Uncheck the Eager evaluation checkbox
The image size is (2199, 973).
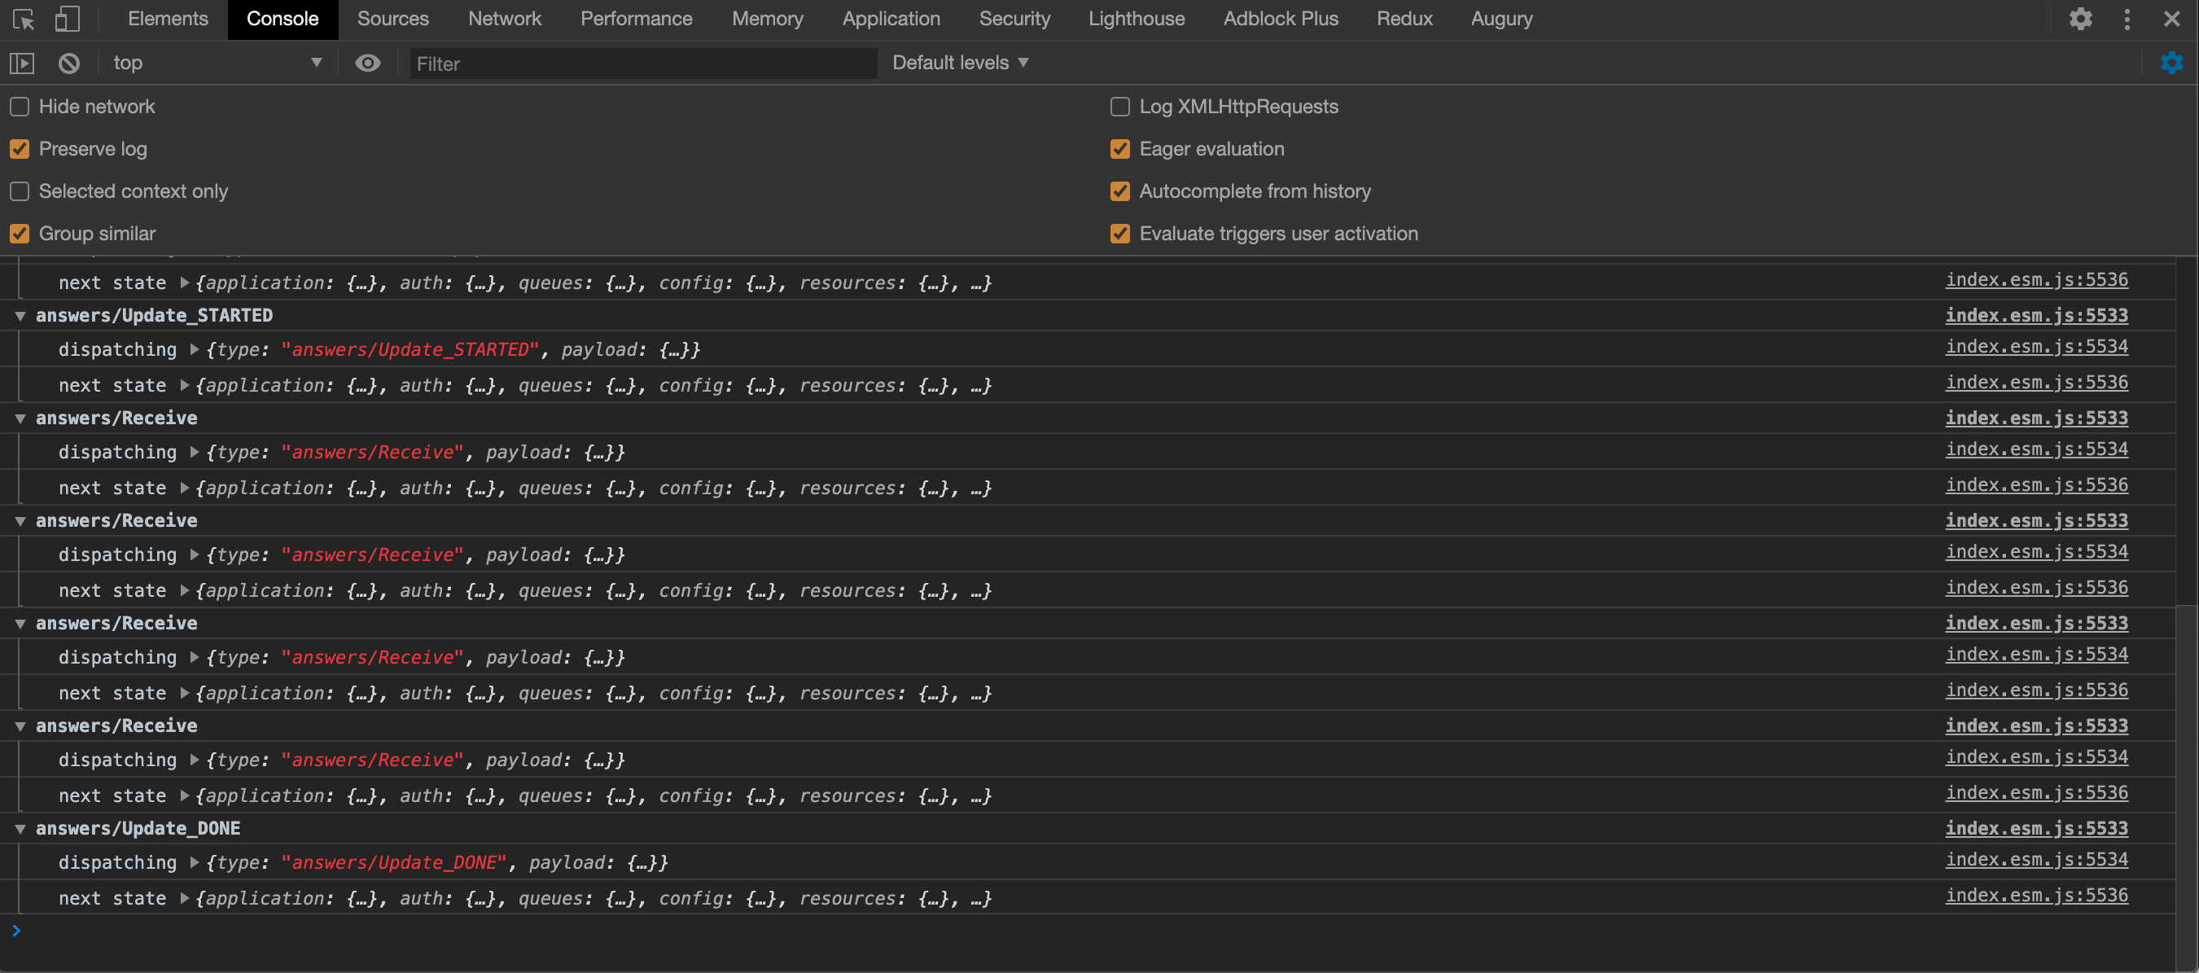tap(1120, 149)
